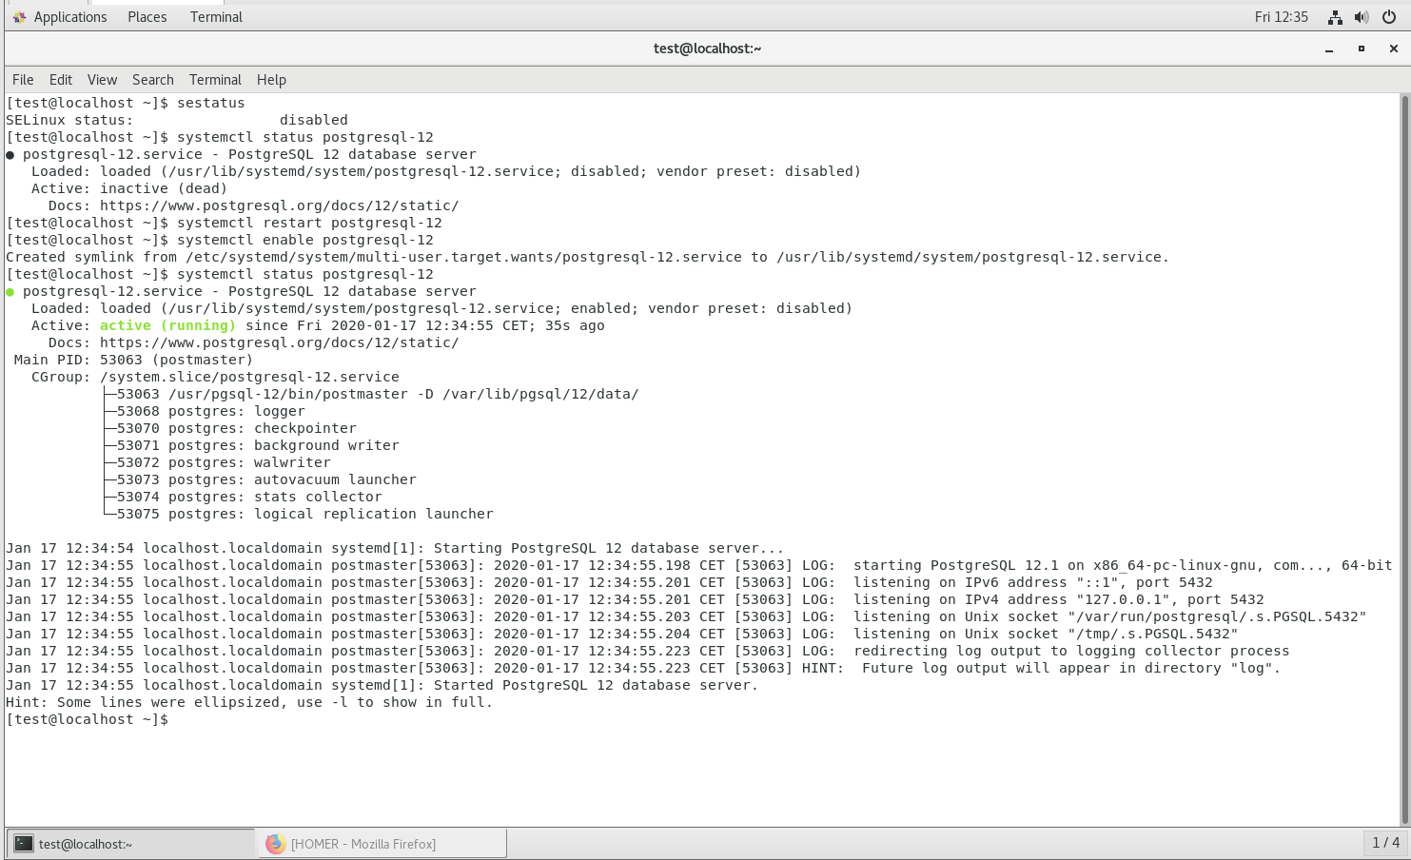Click the power button icon in top panel
The width and height of the screenshot is (1411, 860).
click(1387, 17)
